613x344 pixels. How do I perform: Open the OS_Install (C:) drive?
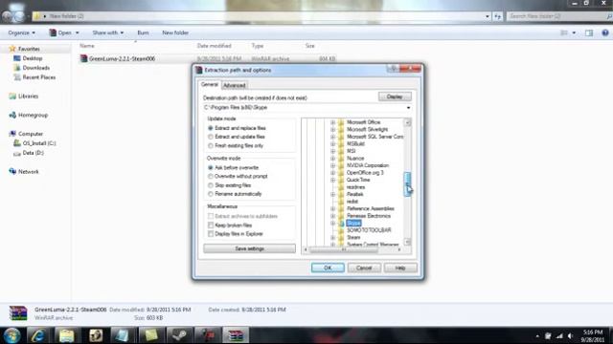click(x=39, y=143)
